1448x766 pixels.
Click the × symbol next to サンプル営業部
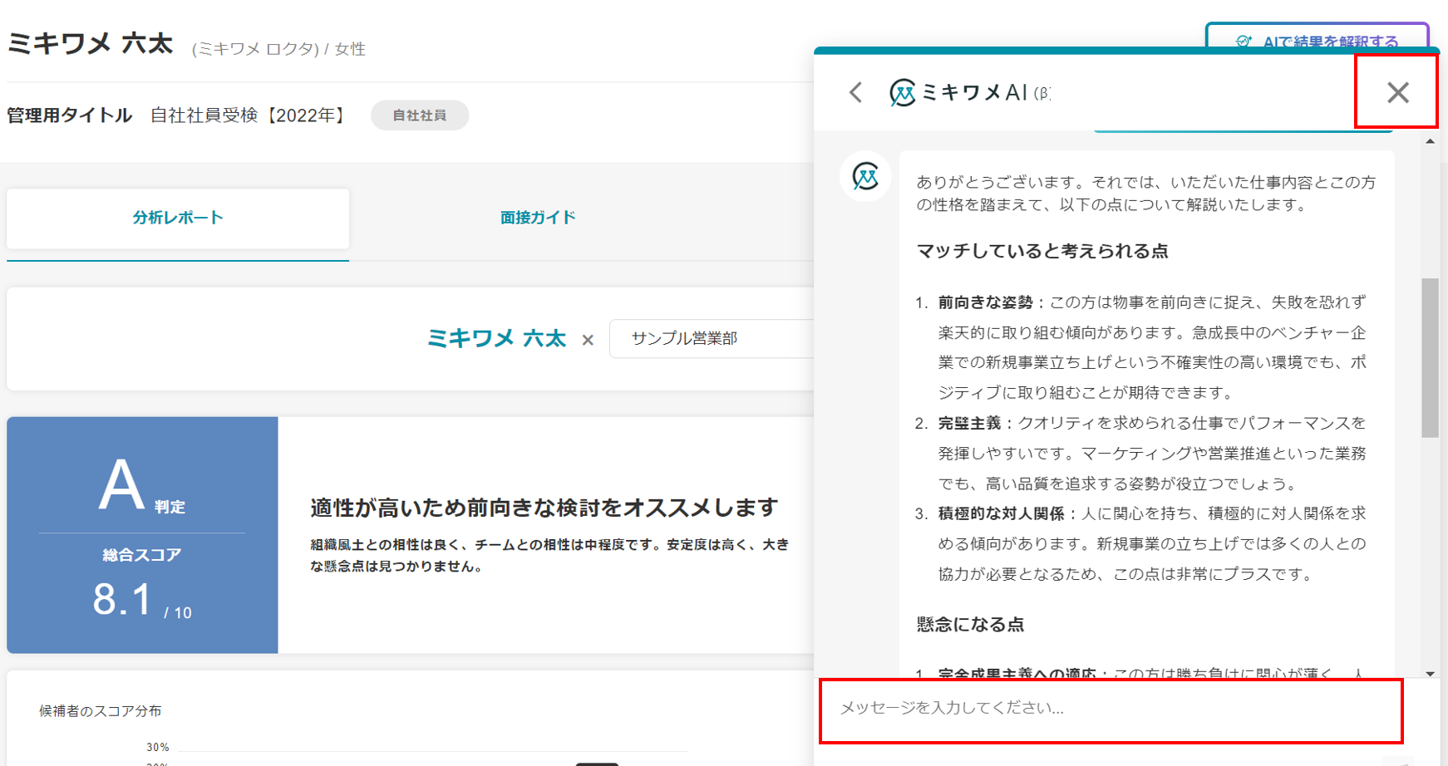[x=588, y=340]
